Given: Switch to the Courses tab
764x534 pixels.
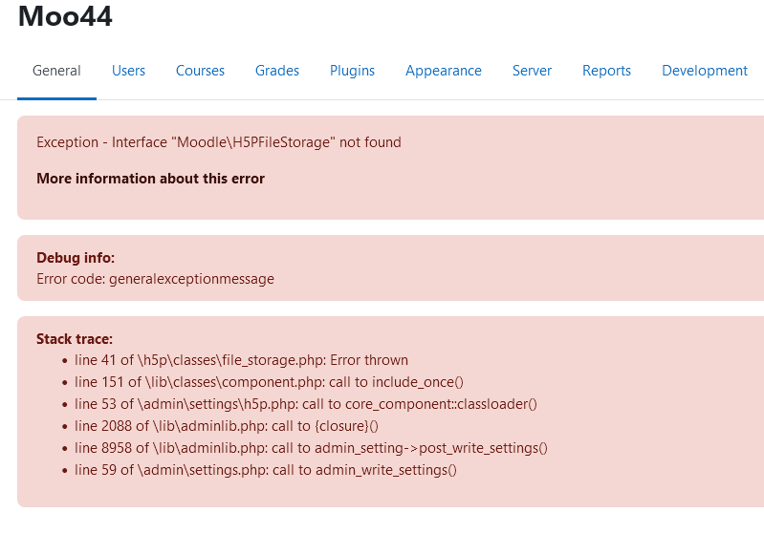Looking at the screenshot, I should click(200, 71).
